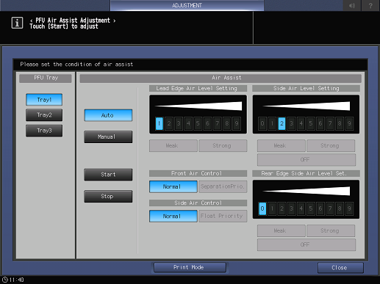Tap Weak under Rear Edge Side Air
This screenshot has height=284, width=380.
282,230
